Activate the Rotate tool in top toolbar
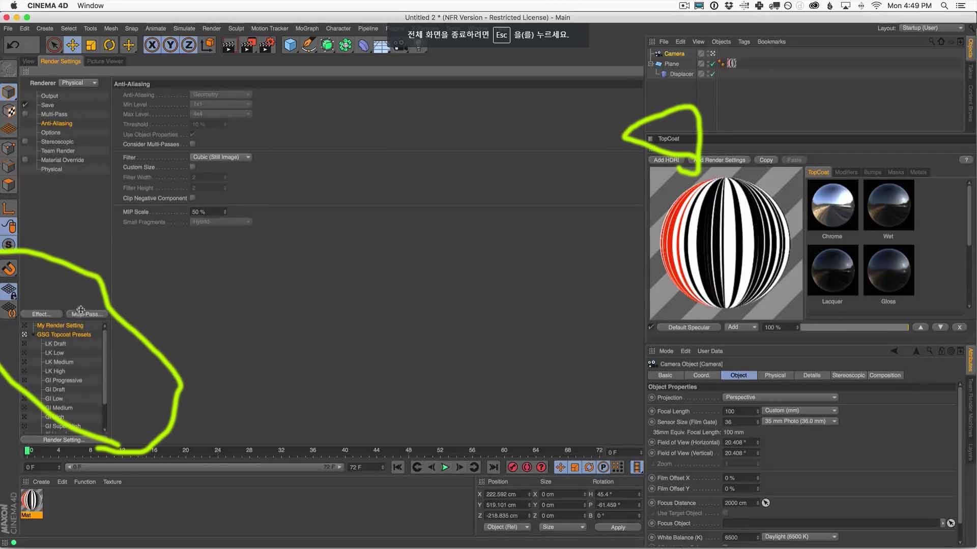The height and width of the screenshot is (549, 977). coord(109,45)
